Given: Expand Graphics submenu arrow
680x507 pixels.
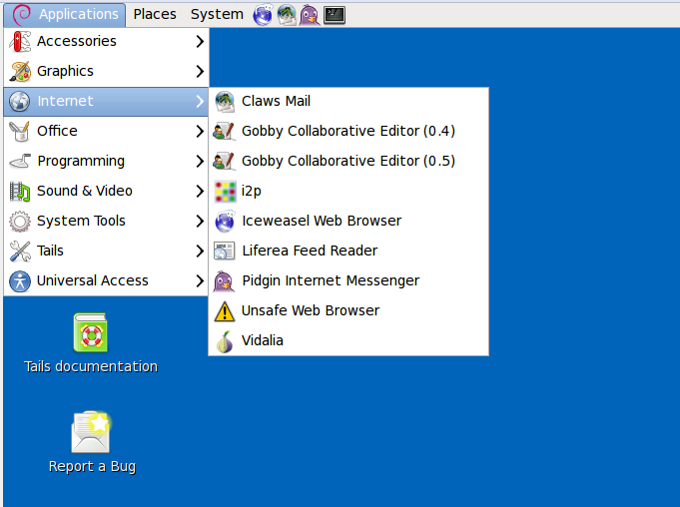Looking at the screenshot, I should point(200,71).
